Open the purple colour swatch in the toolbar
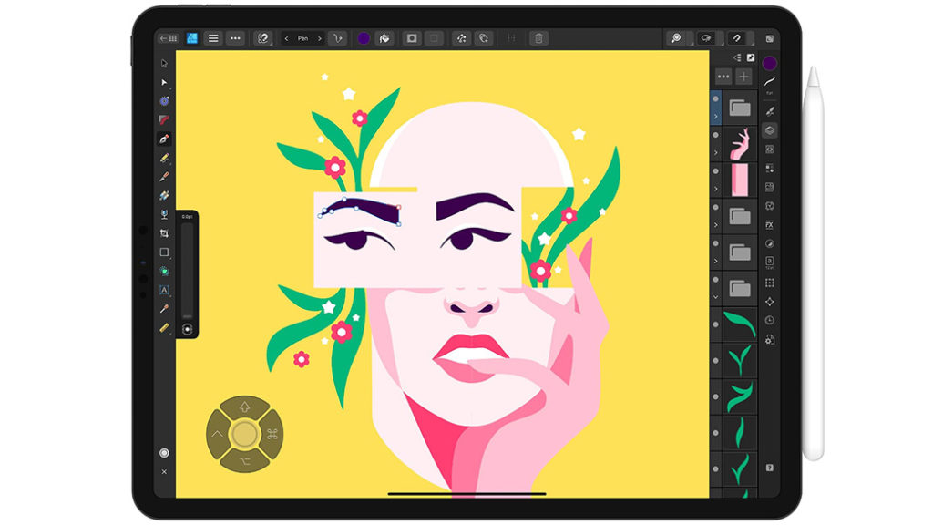Image resolution: width=933 pixels, height=525 pixels. pos(363,37)
